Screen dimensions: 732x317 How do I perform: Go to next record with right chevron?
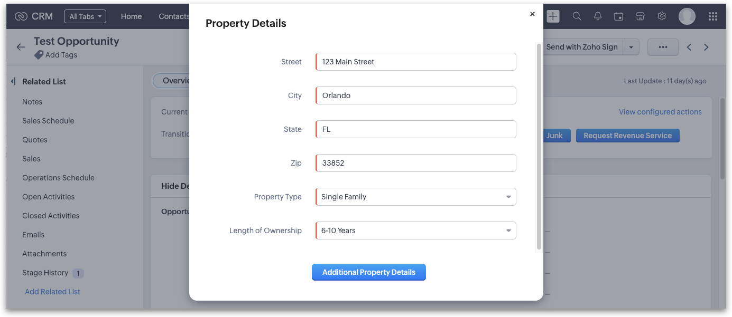coord(706,47)
